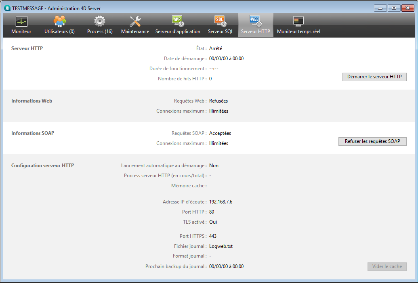
Task: Minimize the Administration 4D Server window
Action: click(x=380, y=8)
